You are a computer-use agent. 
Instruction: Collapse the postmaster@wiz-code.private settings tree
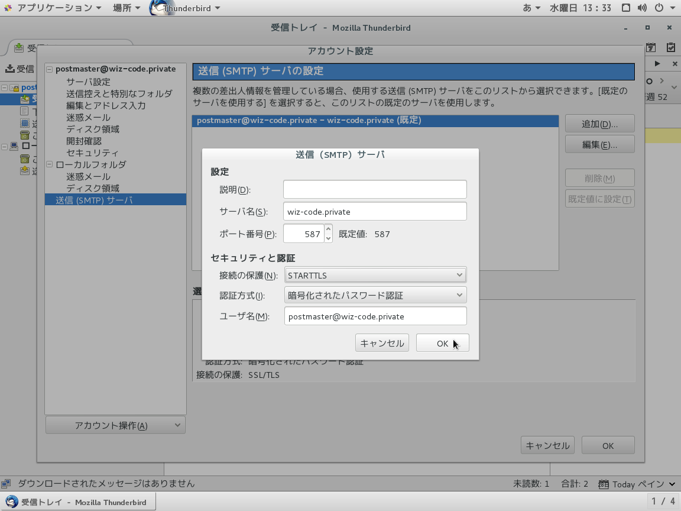click(x=50, y=69)
